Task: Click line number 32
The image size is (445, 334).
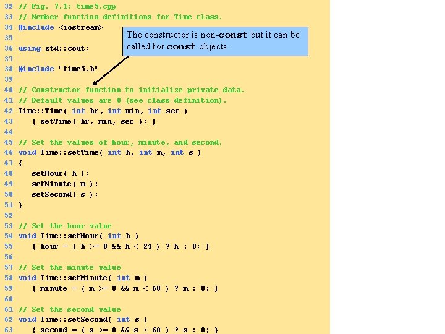Action: pos(9,6)
